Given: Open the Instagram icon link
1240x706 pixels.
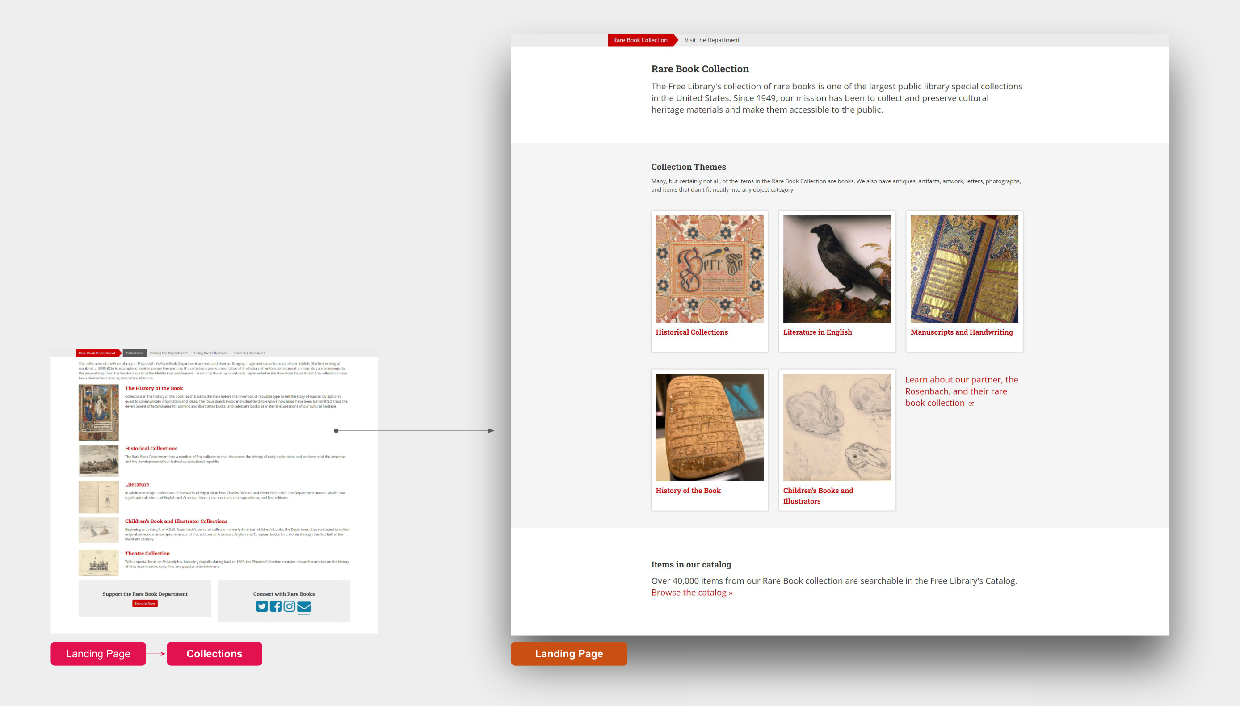Looking at the screenshot, I should point(290,606).
